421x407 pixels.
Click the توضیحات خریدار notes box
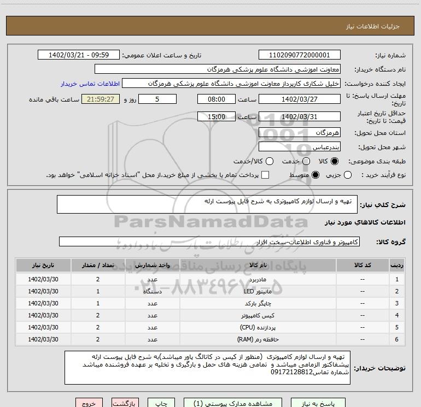[207, 368]
